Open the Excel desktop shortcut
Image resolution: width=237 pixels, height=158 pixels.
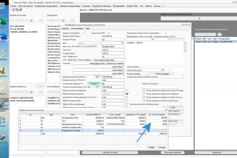click(x=3, y=23)
